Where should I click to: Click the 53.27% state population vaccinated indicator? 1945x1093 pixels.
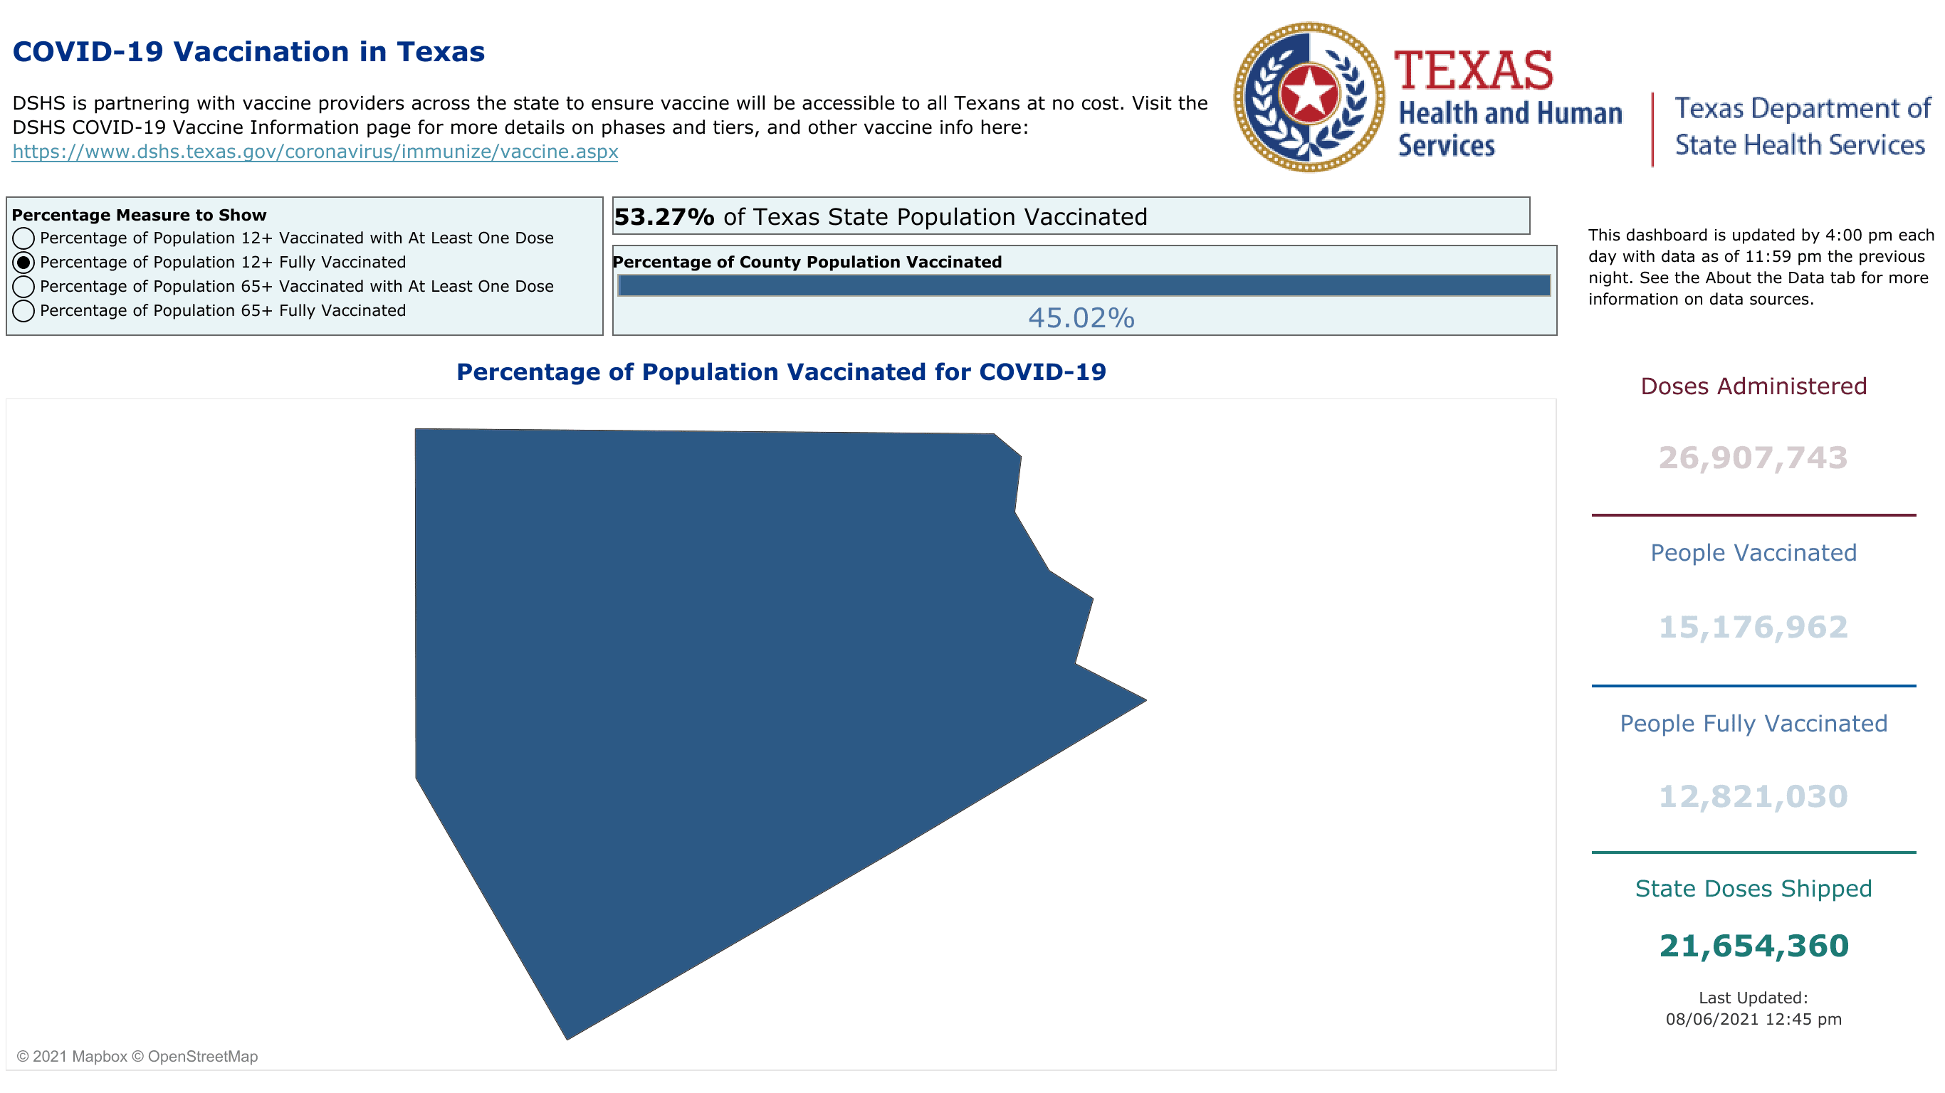coord(1079,216)
